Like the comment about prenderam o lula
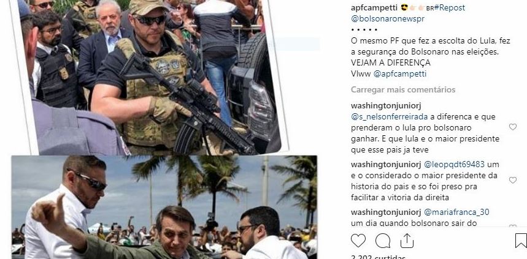Viewport: 527px width, 259px height. (x=512, y=127)
